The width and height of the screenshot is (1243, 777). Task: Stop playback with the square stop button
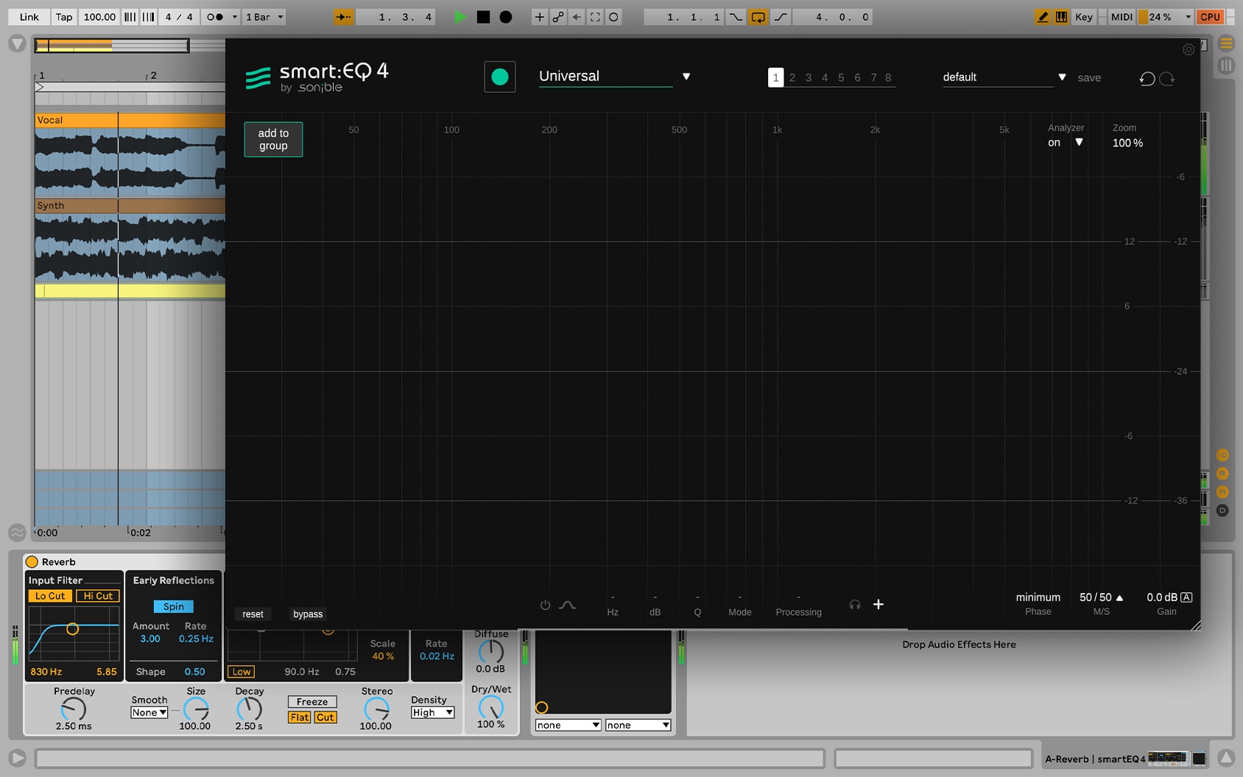[483, 17]
